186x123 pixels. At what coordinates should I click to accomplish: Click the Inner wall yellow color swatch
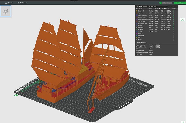click(137, 11)
